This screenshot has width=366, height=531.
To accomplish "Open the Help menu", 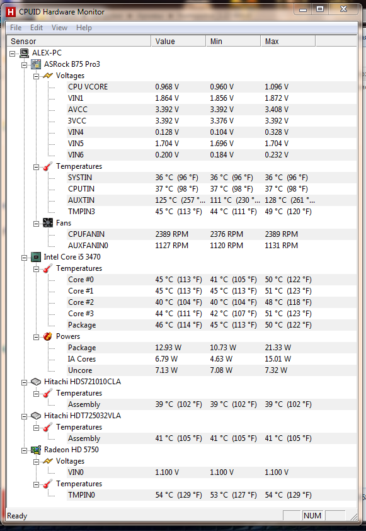I will [84, 28].
